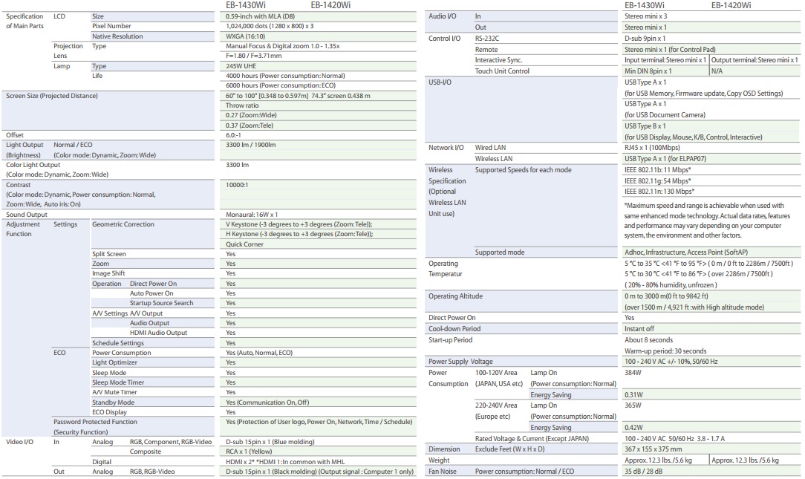Screen dimensions: 805x479
Task: Select '6000 hours (Power consumption: ECO)' lamp life
Action: click(281, 85)
